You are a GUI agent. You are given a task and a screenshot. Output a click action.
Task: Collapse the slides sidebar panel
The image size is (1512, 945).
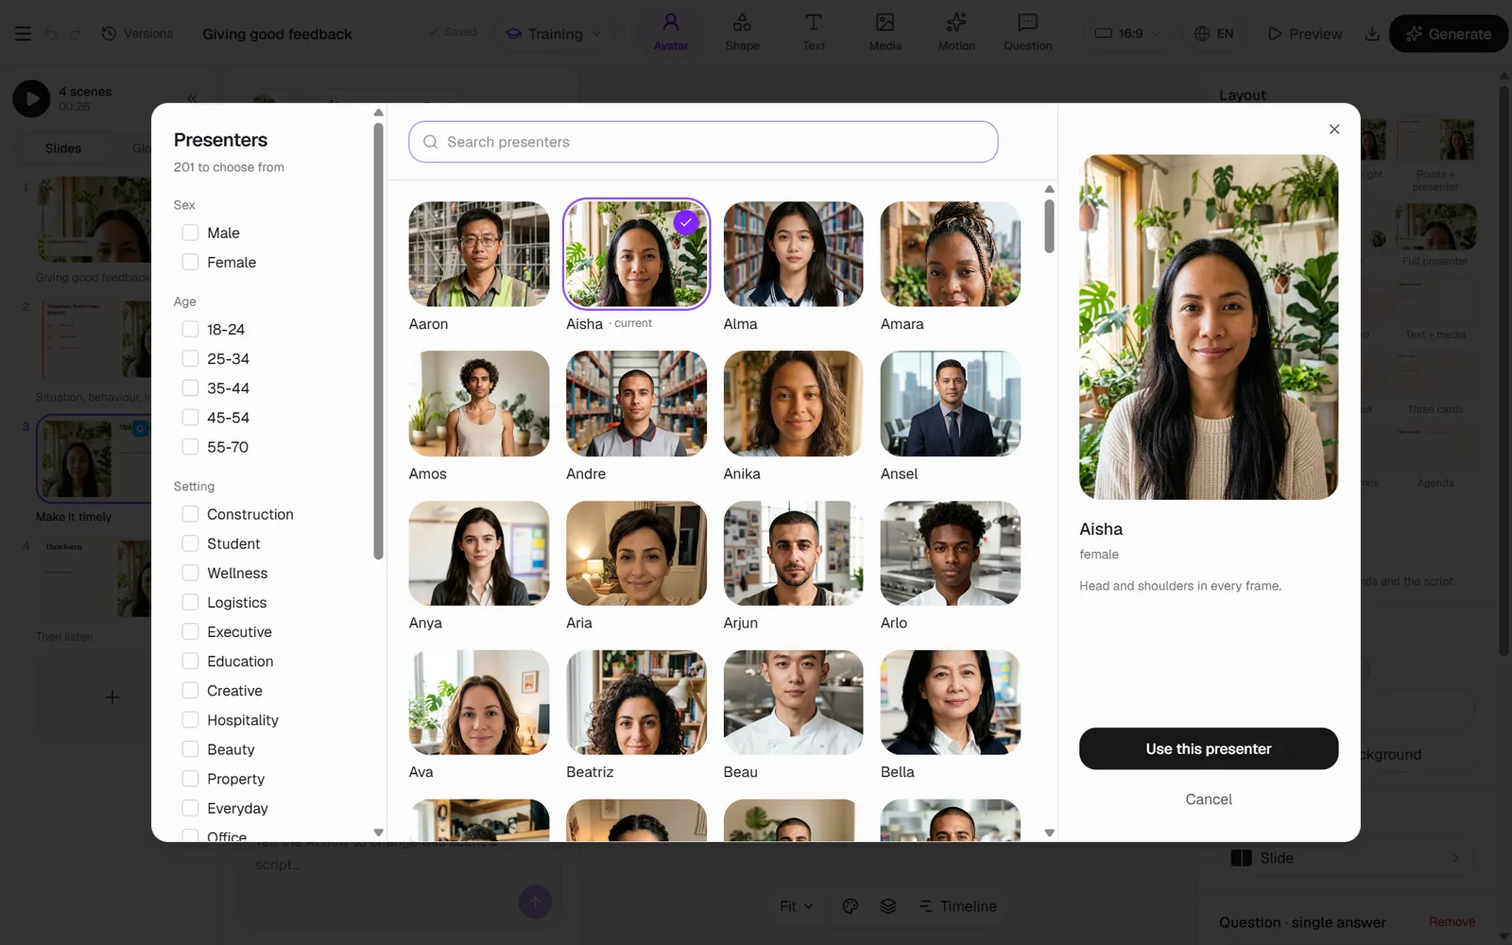pyautogui.click(x=192, y=98)
